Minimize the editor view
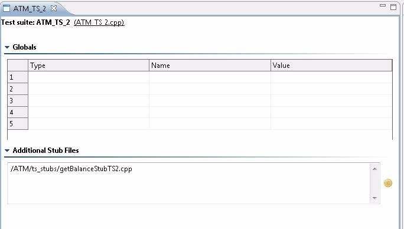Image resolution: width=404 pixels, height=229 pixels. click(383, 5)
